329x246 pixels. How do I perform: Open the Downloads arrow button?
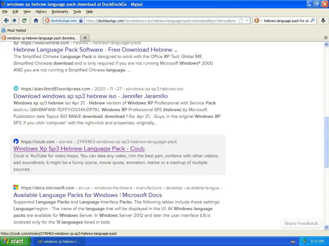(323, 20)
